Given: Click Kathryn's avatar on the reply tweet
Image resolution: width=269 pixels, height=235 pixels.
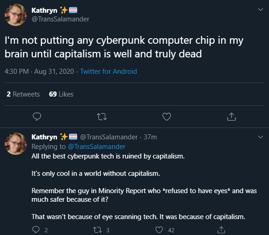Looking at the screenshot, I should pyautogui.click(x=16, y=143).
